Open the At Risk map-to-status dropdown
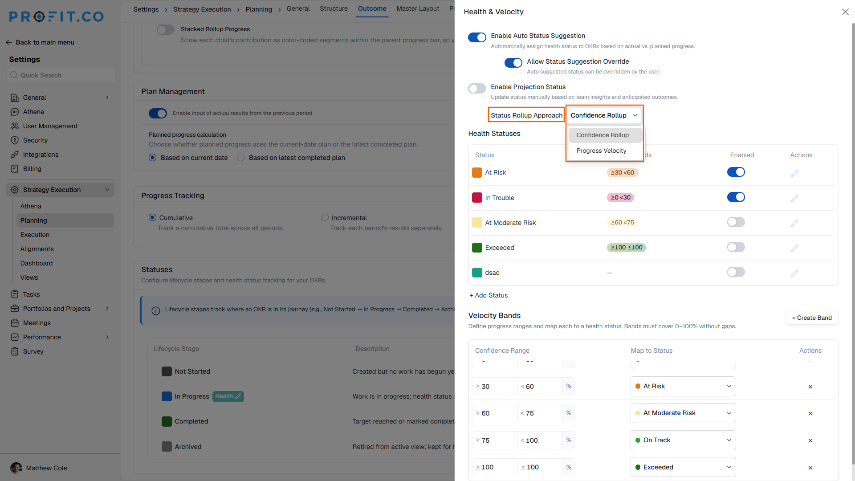855x481 pixels. coord(683,386)
